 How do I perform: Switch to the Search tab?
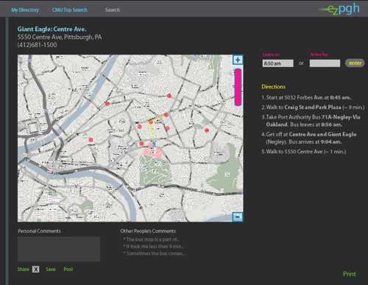[113, 10]
